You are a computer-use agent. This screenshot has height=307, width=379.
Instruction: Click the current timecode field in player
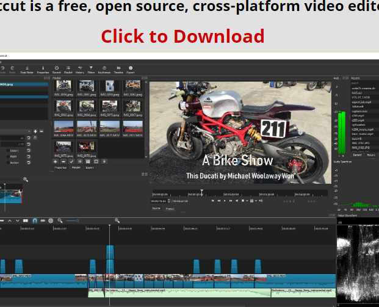click(x=159, y=201)
